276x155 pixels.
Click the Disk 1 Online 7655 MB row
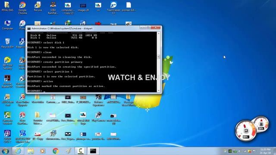63,37
